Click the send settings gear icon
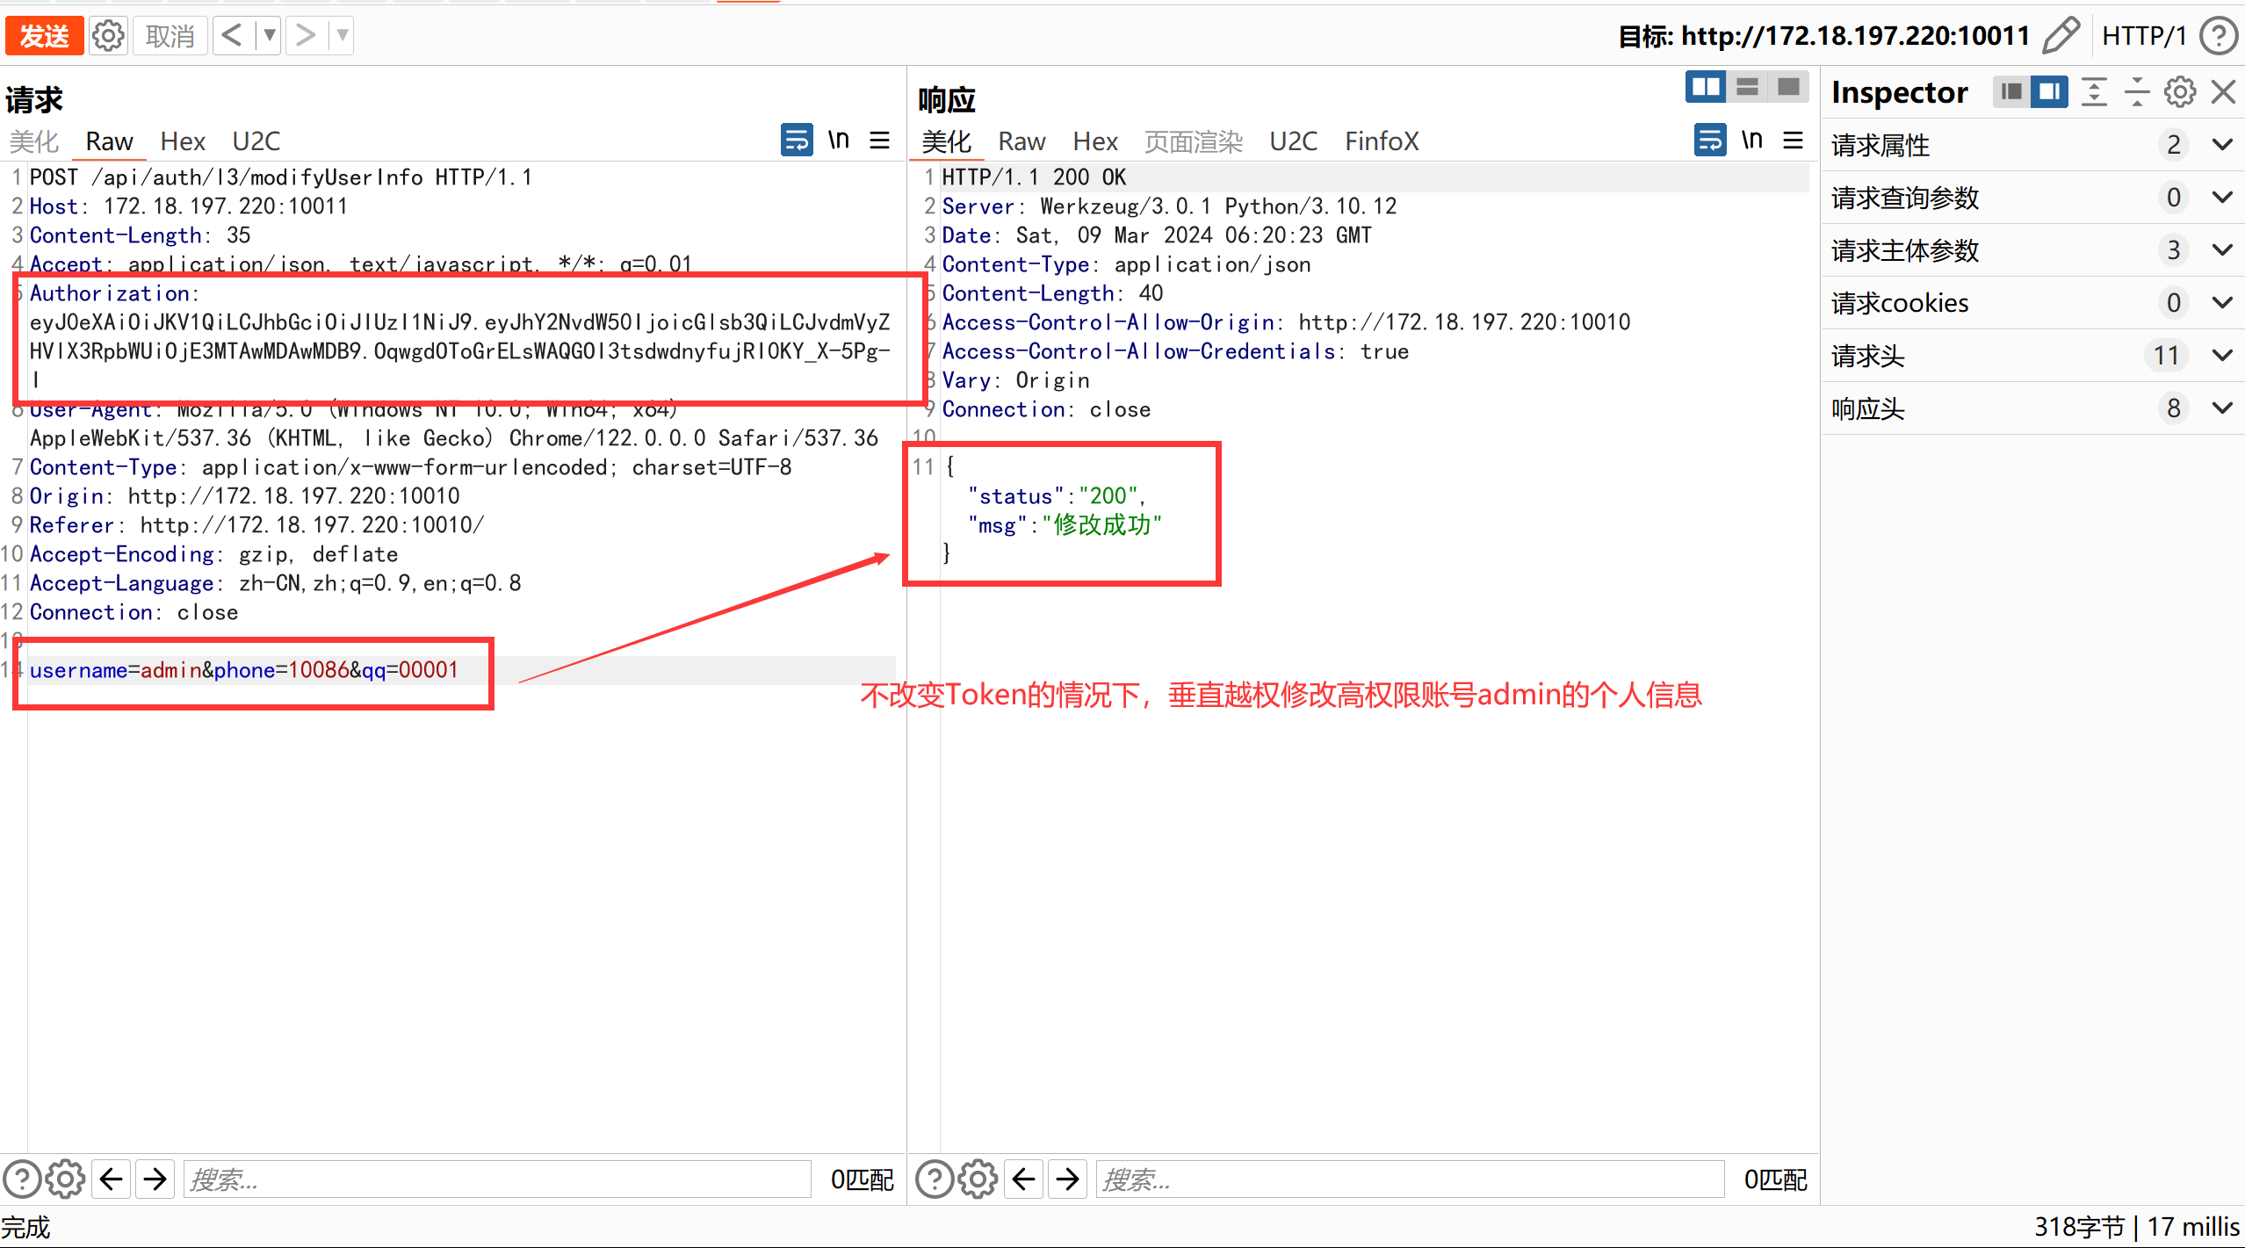2245x1248 pixels. 108,36
